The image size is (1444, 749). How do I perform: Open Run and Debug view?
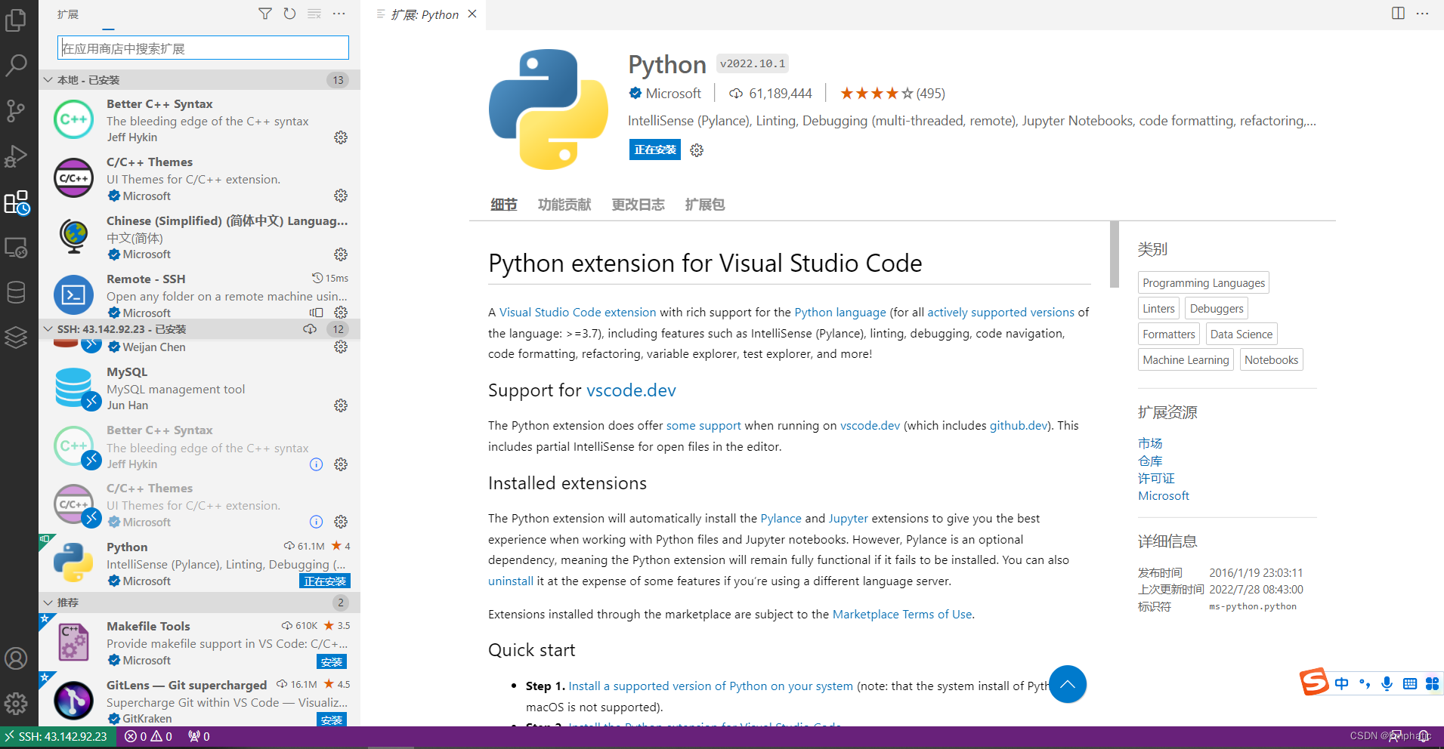(16, 156)
